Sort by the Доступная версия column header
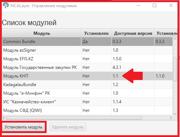This screenshot has height=137, width=180. [x=133, y=33]
